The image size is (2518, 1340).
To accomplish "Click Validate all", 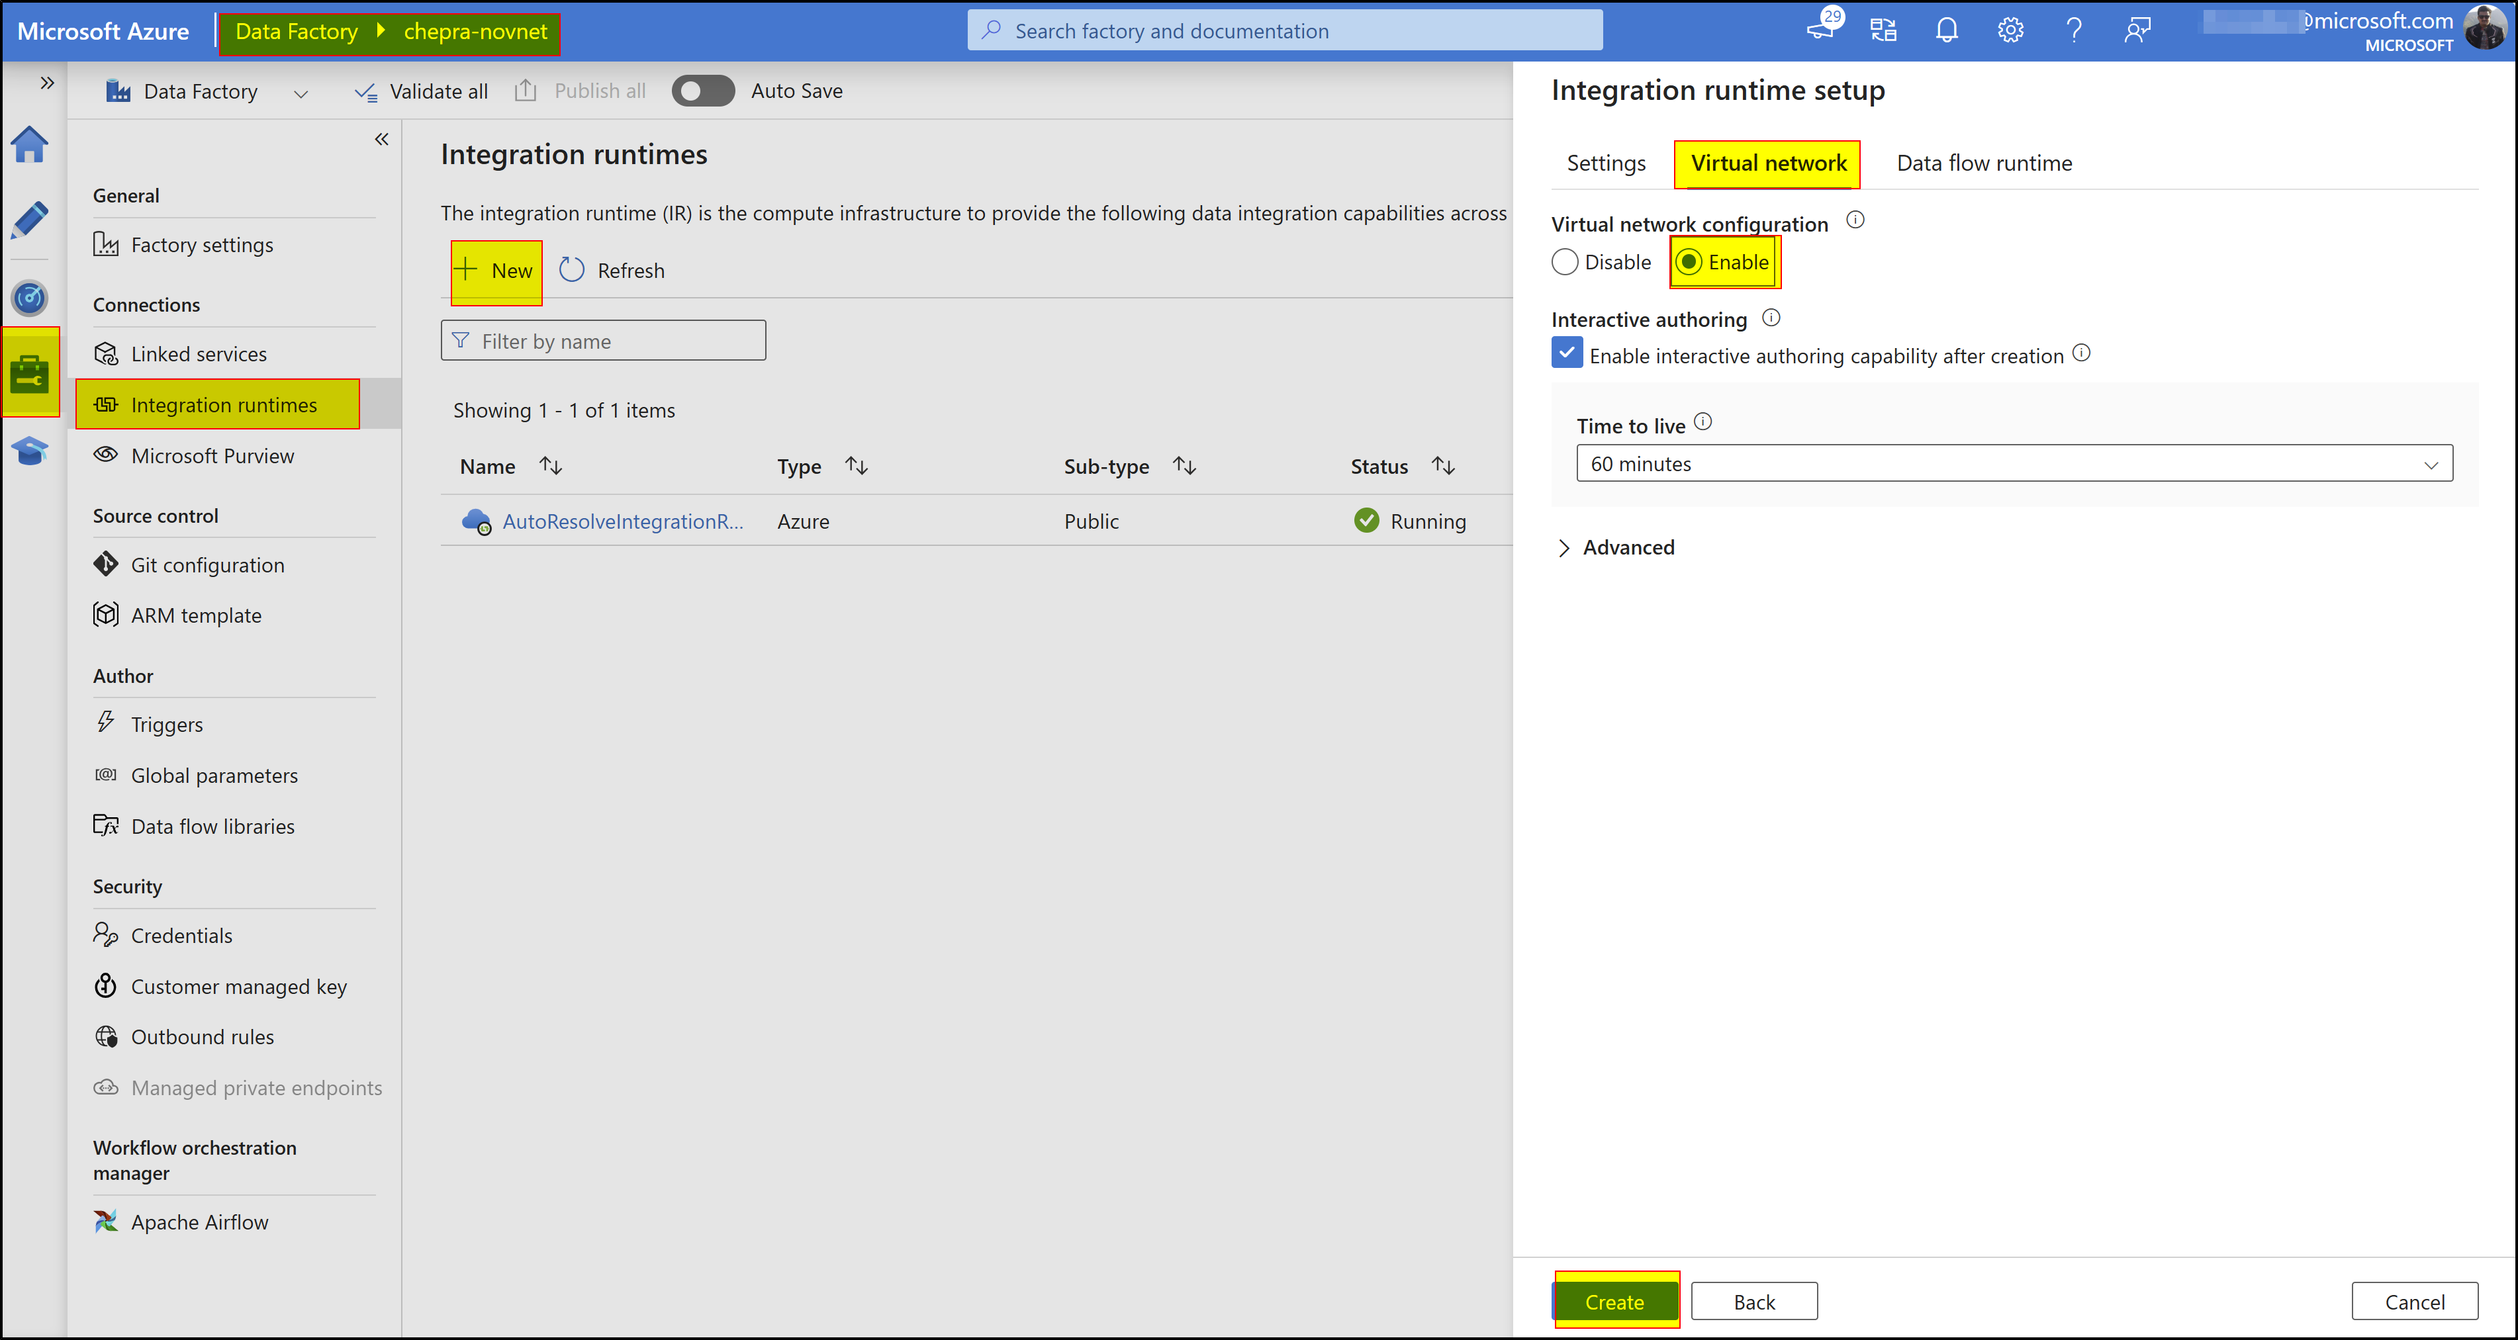I will click(x=421, y=92).
